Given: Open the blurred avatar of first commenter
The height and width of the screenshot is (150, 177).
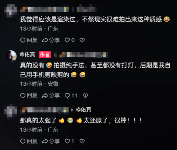Looking at the screenshot, I should pos(11,11).
